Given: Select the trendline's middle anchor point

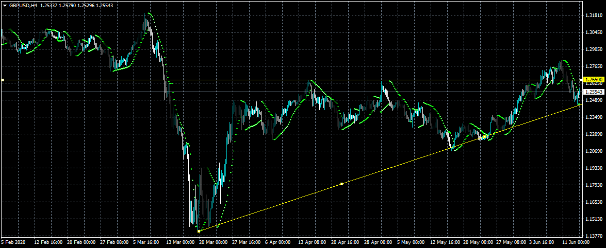Looking at the screenshot, I should click(x=341, y=184).
